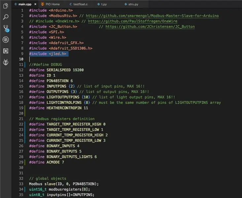242x198 pixels.
Task: Click the t.py python file icon
Action: pos(98,4)
